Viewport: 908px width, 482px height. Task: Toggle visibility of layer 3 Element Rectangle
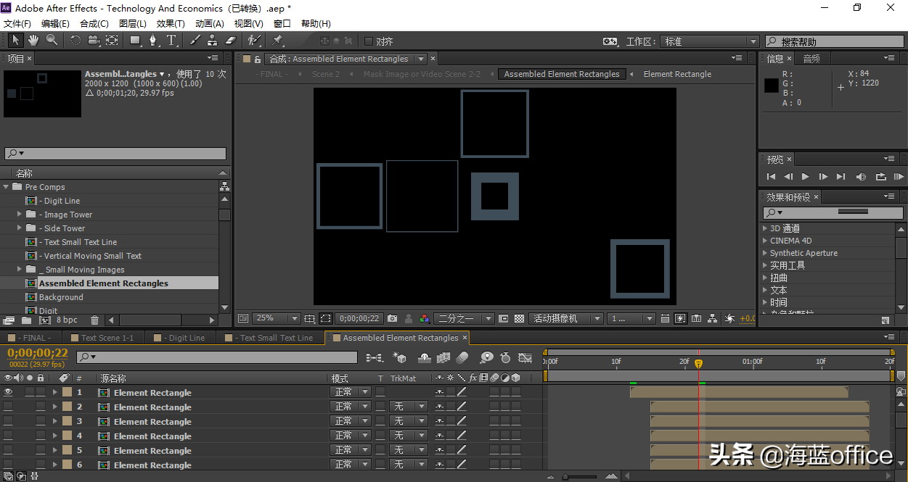click(9, 421)
